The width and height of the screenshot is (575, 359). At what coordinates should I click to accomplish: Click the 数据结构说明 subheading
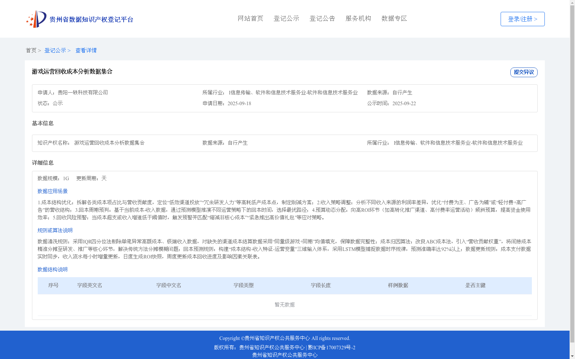pos(52,270)
